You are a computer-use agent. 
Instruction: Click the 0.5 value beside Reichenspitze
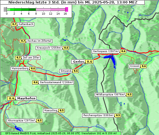pyautogui.click(x=118, y=115)
